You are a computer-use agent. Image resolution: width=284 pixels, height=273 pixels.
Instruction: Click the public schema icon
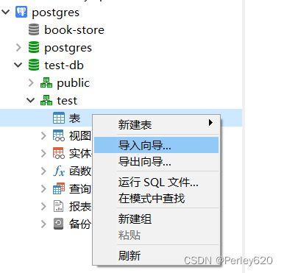click(46, 82)
